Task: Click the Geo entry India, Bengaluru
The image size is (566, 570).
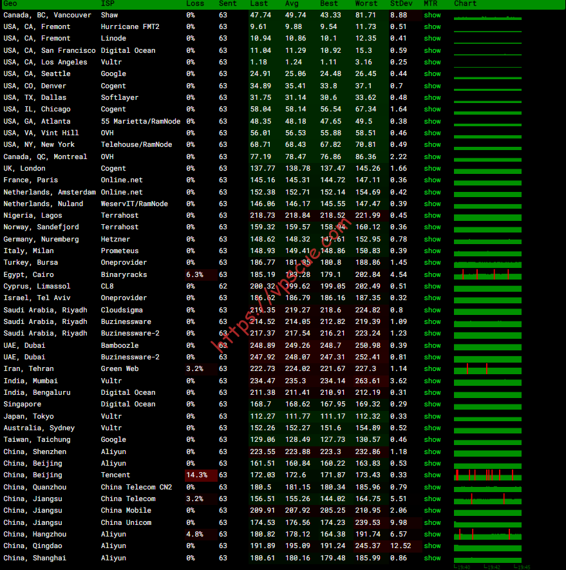Action: coord(37,393)
